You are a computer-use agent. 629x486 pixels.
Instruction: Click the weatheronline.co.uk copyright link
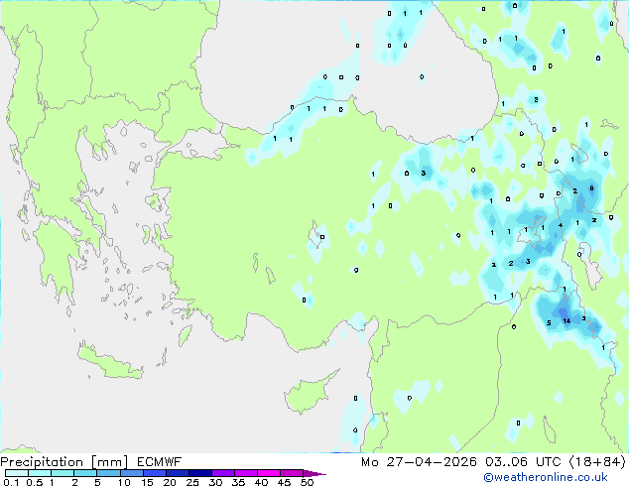pyautogui.click(x=545, y=477)
